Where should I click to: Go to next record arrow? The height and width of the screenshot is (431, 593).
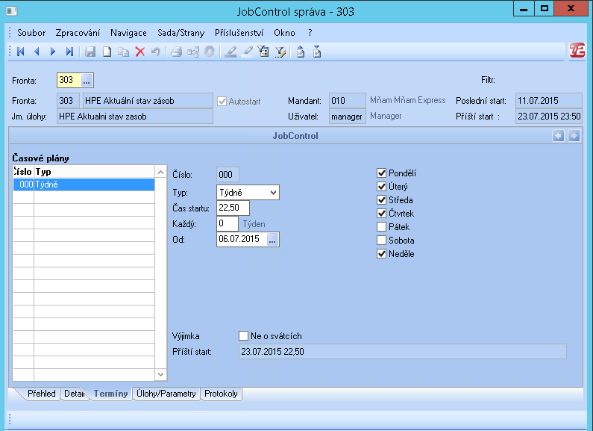tap(53, 52)
